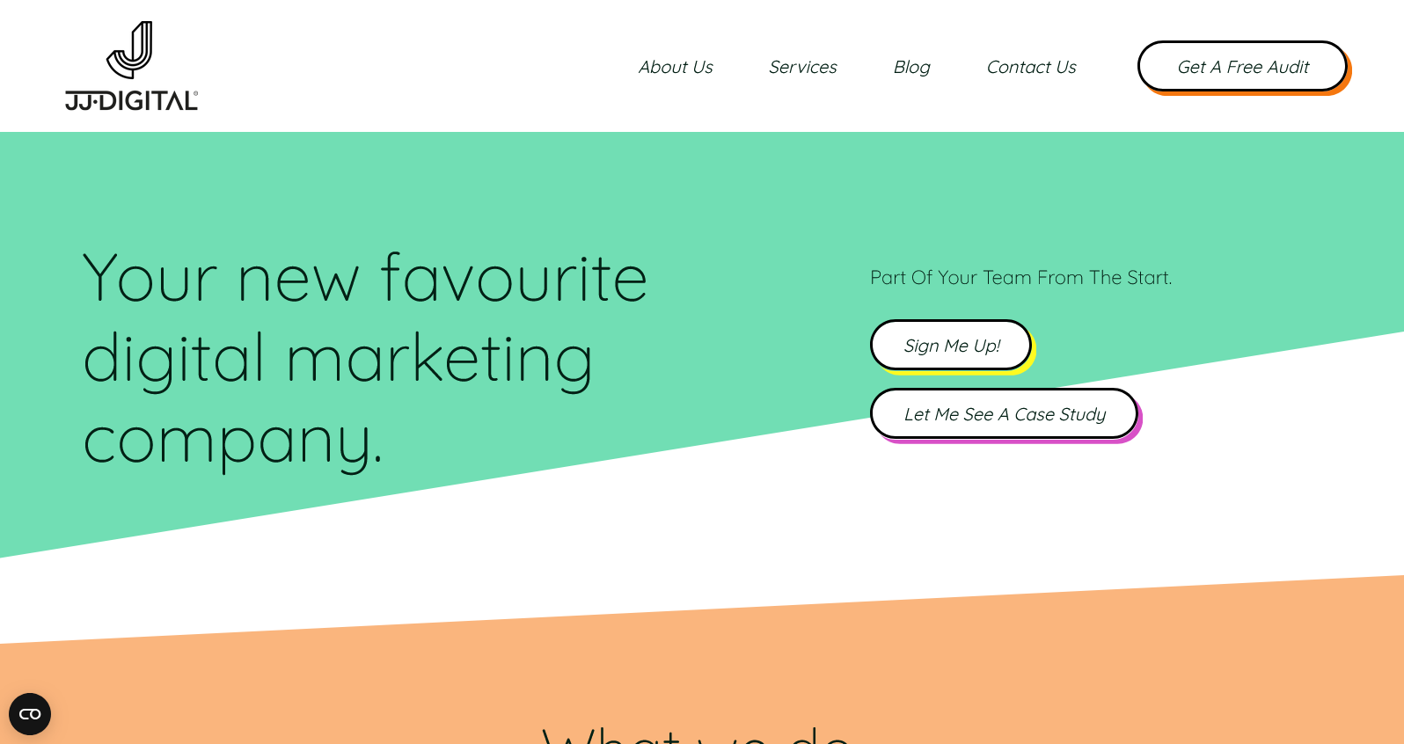1404x744 pixels.
Task: Click the orange section background
Action: click(x=1056, y=668)
